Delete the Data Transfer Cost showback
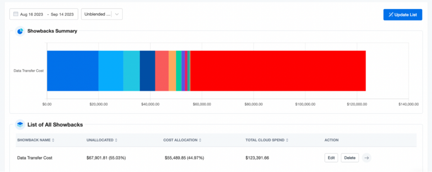 coord(350,158)
